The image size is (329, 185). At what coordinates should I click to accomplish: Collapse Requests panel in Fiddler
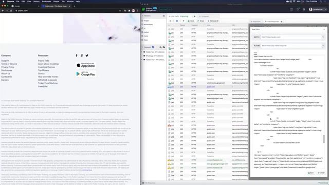(143, 47)
